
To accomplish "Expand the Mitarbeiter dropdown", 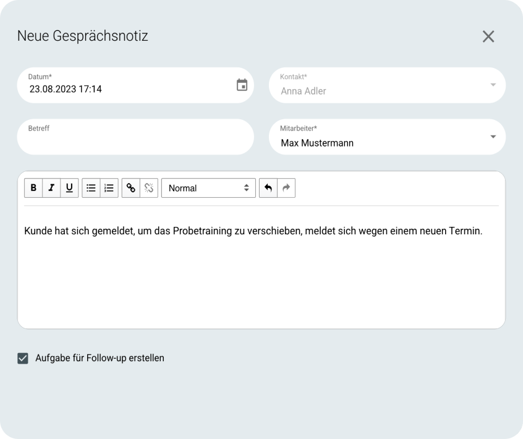I will tap(493, 137).
